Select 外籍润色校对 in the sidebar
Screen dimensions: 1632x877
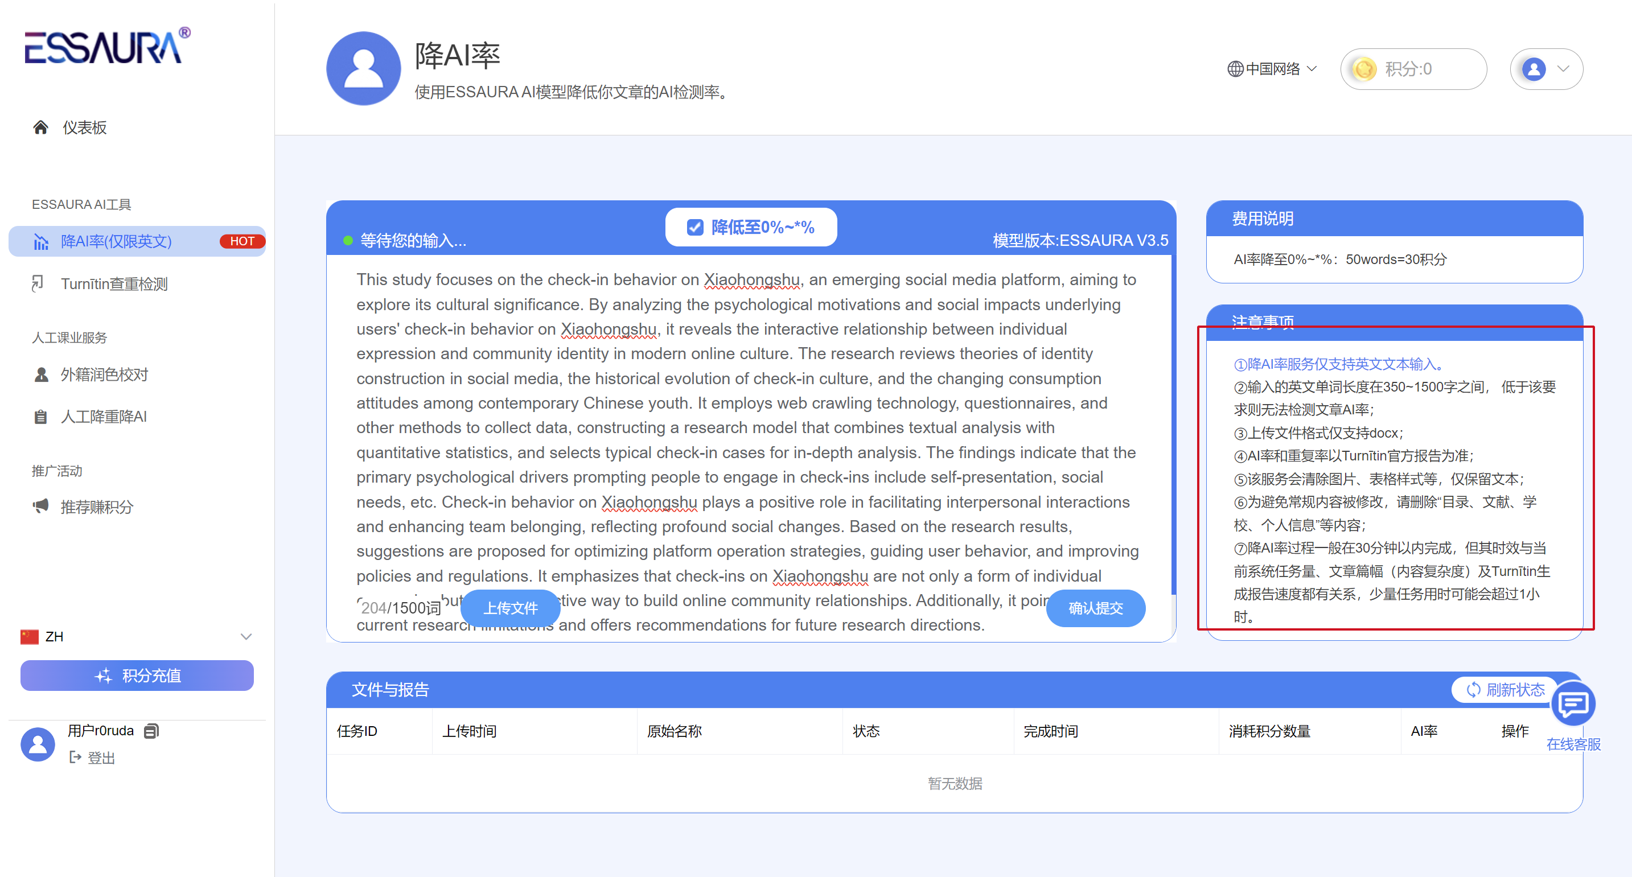[104, 374]
